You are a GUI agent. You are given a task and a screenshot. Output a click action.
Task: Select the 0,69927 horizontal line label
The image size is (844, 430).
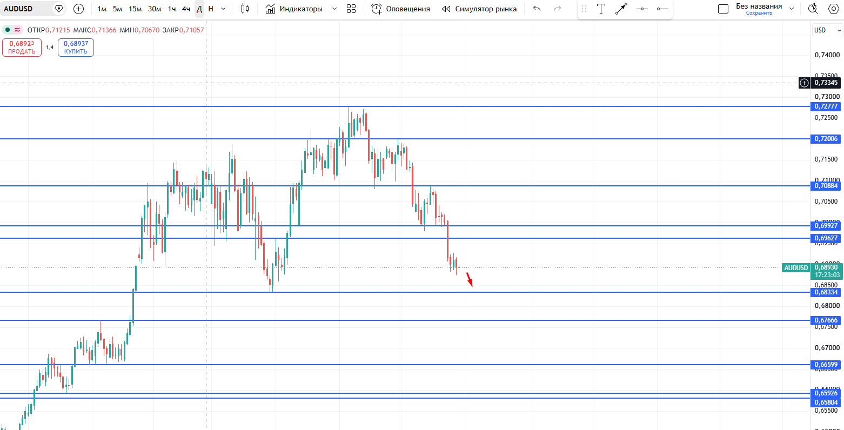[826, 226]
